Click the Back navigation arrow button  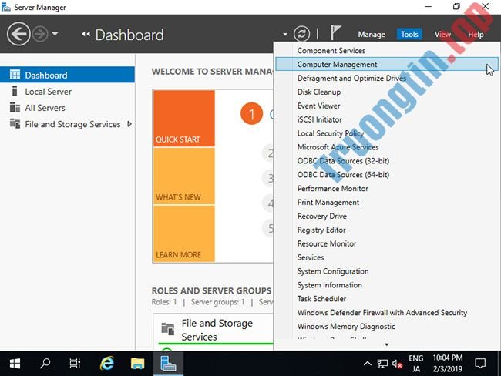coord(18,34)
